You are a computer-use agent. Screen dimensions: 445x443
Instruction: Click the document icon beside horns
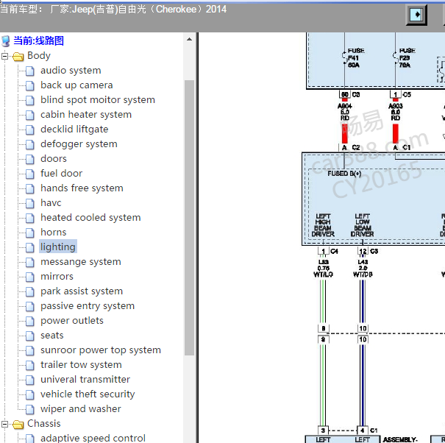coord(30,233)
